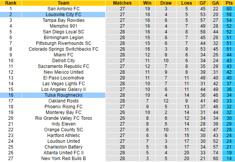Click the Draw column header

[166, 3]
